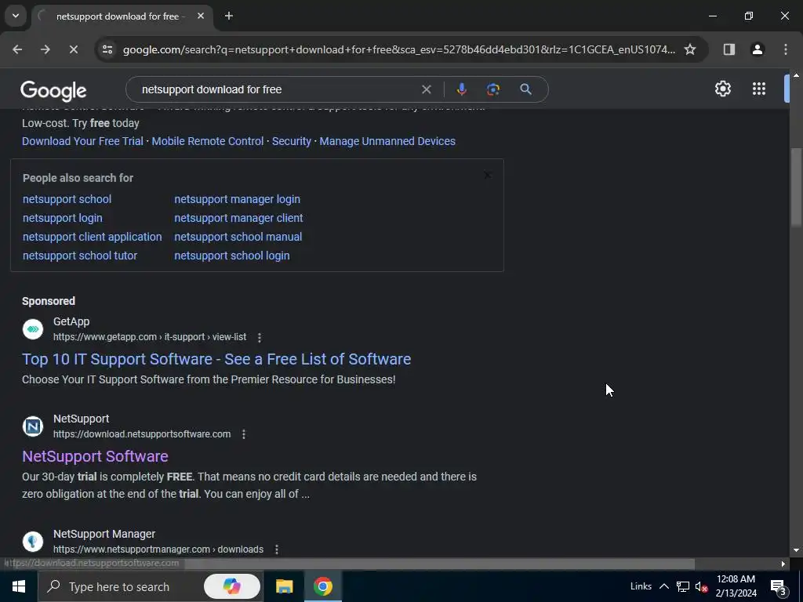The height and width of the screenshot is (602, 803).
Task: Click the GetApp site favicon
Action: tap(33, 329)
